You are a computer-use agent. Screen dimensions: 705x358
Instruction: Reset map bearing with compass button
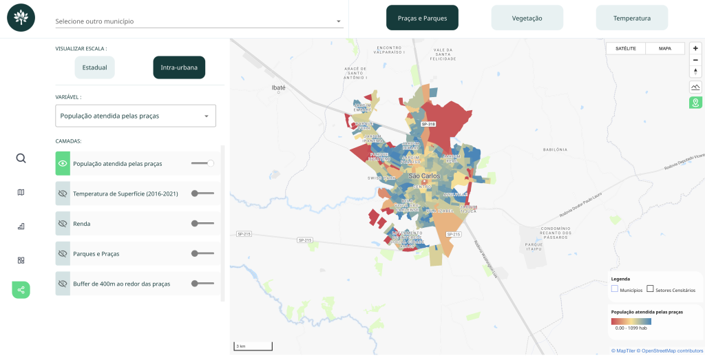(x=695, y=72)
